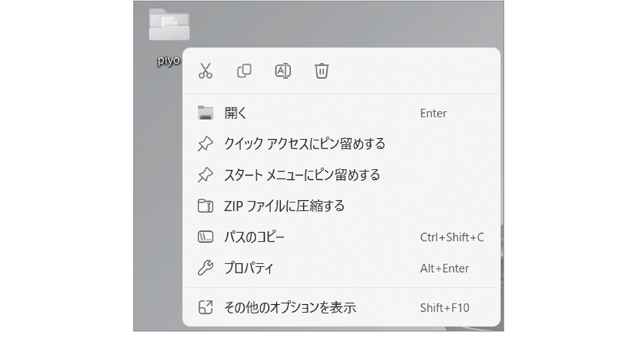Screen dimensions: 639x338
Task: Click the Cut scissors icon
Action: click(x=205, y=71)
